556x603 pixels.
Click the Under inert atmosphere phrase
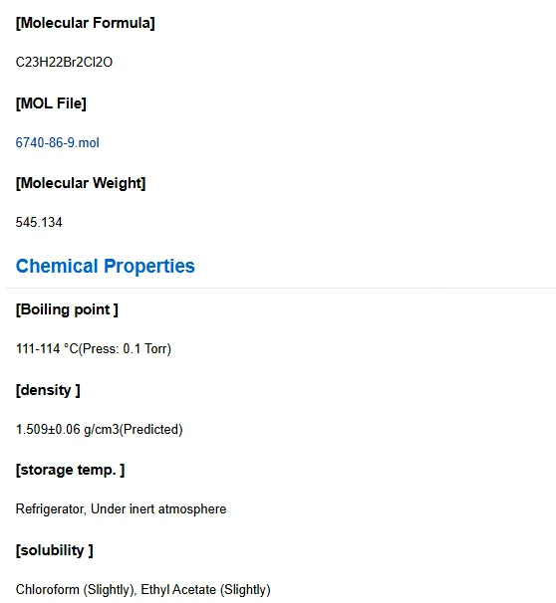[x=158, y=509]
